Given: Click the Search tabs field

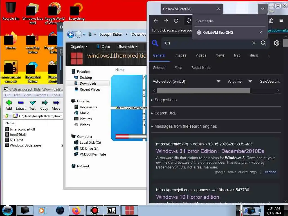Looking at the screenshot, I should pyautogui.click(x=229, y=21).
